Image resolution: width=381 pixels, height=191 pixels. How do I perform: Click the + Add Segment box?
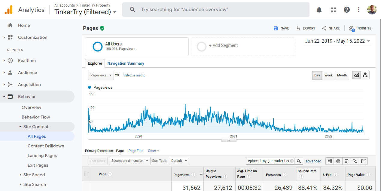(243, 47)
